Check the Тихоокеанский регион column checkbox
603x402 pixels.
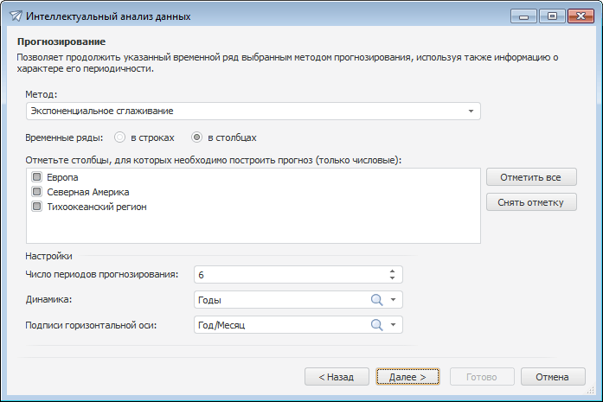[x=37, y=207]
